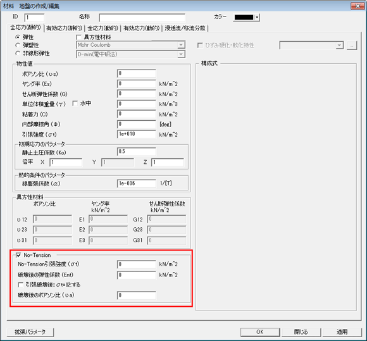Open the 全応力(動的) tab
This screenshot has height=341, width=367.
103,28
